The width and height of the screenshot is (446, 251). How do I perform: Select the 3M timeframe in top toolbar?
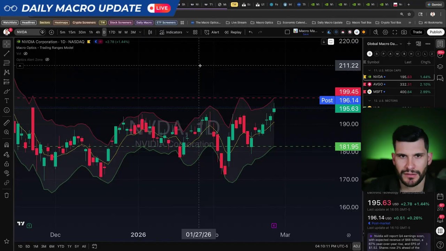click(x=133, y=32)
